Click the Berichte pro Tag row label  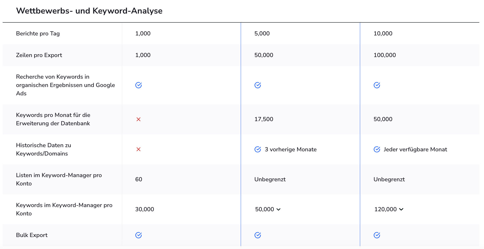pos(38,33)
